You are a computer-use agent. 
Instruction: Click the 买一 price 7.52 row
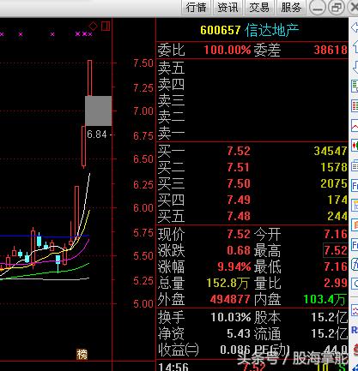[x=252, y=151]
